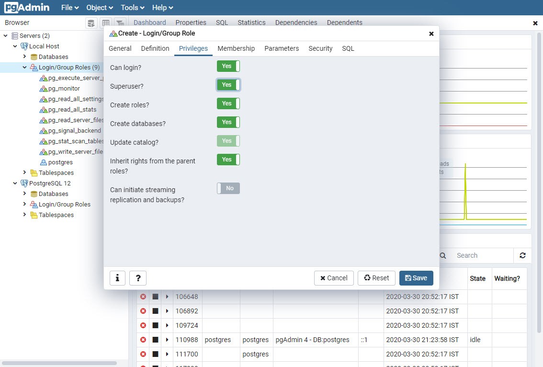Image resolution: width=543 pixels, height=367 pixels.
Task: Click the refresh icon beside the Search field
Action: 522,255
